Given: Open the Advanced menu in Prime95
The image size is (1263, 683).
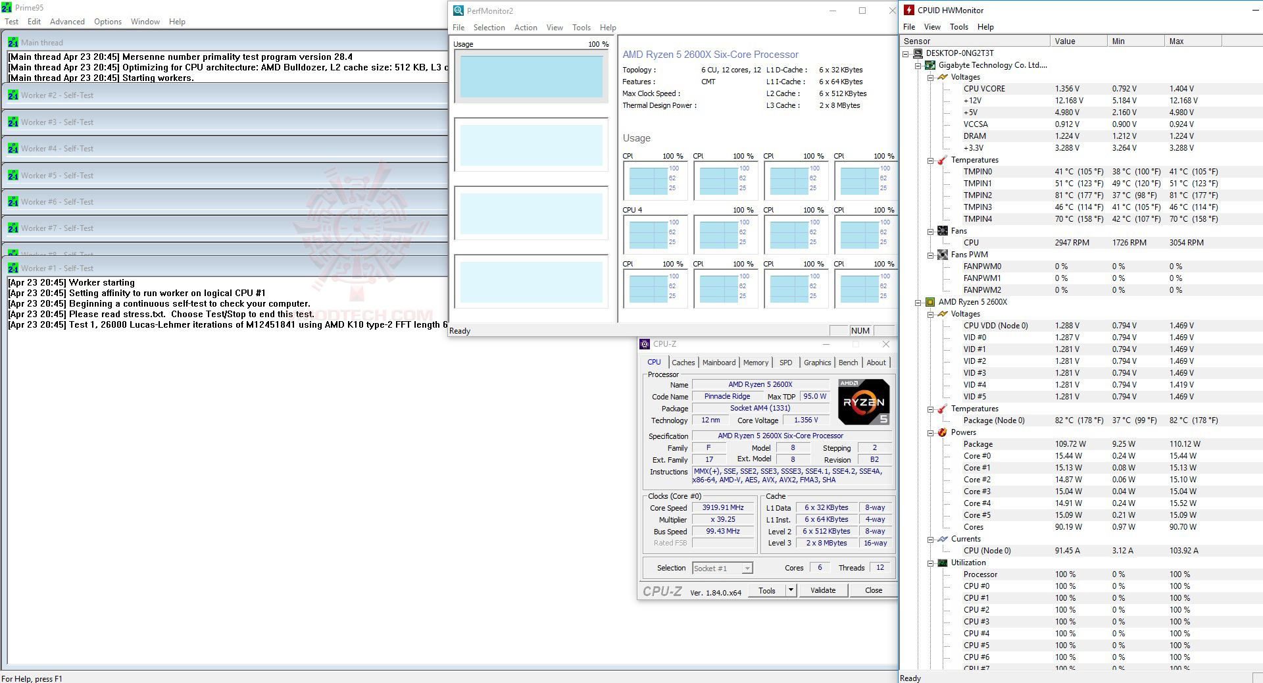Looking at the screenshot, I should [67, 22].
